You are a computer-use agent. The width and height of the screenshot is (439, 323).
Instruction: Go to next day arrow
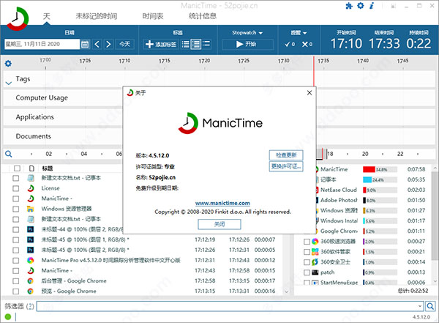tap(108, 44)
